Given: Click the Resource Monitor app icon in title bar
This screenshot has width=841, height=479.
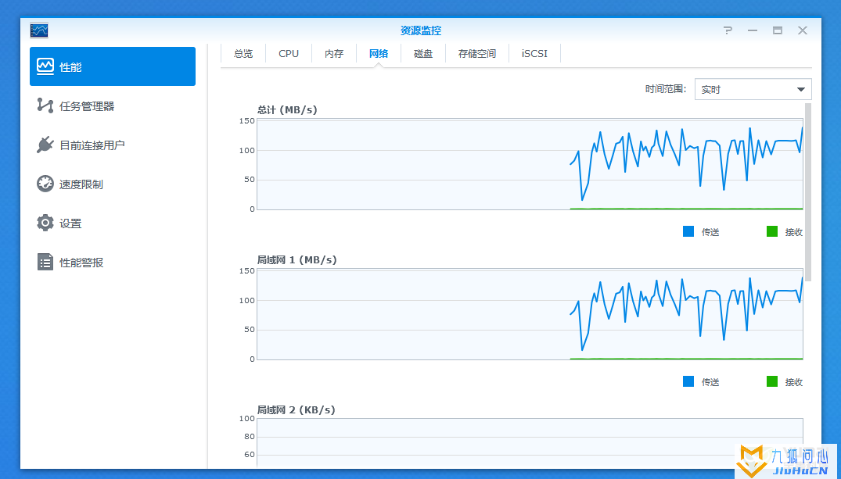Looking at the screenshot, I should (x=39, y=30).
